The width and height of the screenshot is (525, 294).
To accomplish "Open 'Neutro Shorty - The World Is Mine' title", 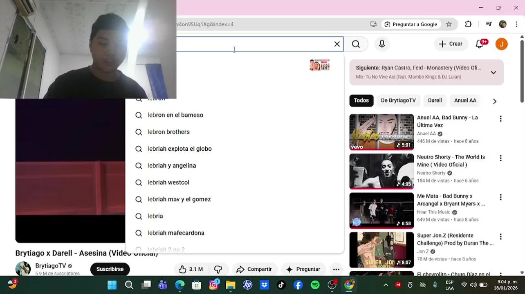I will [451, 161].
